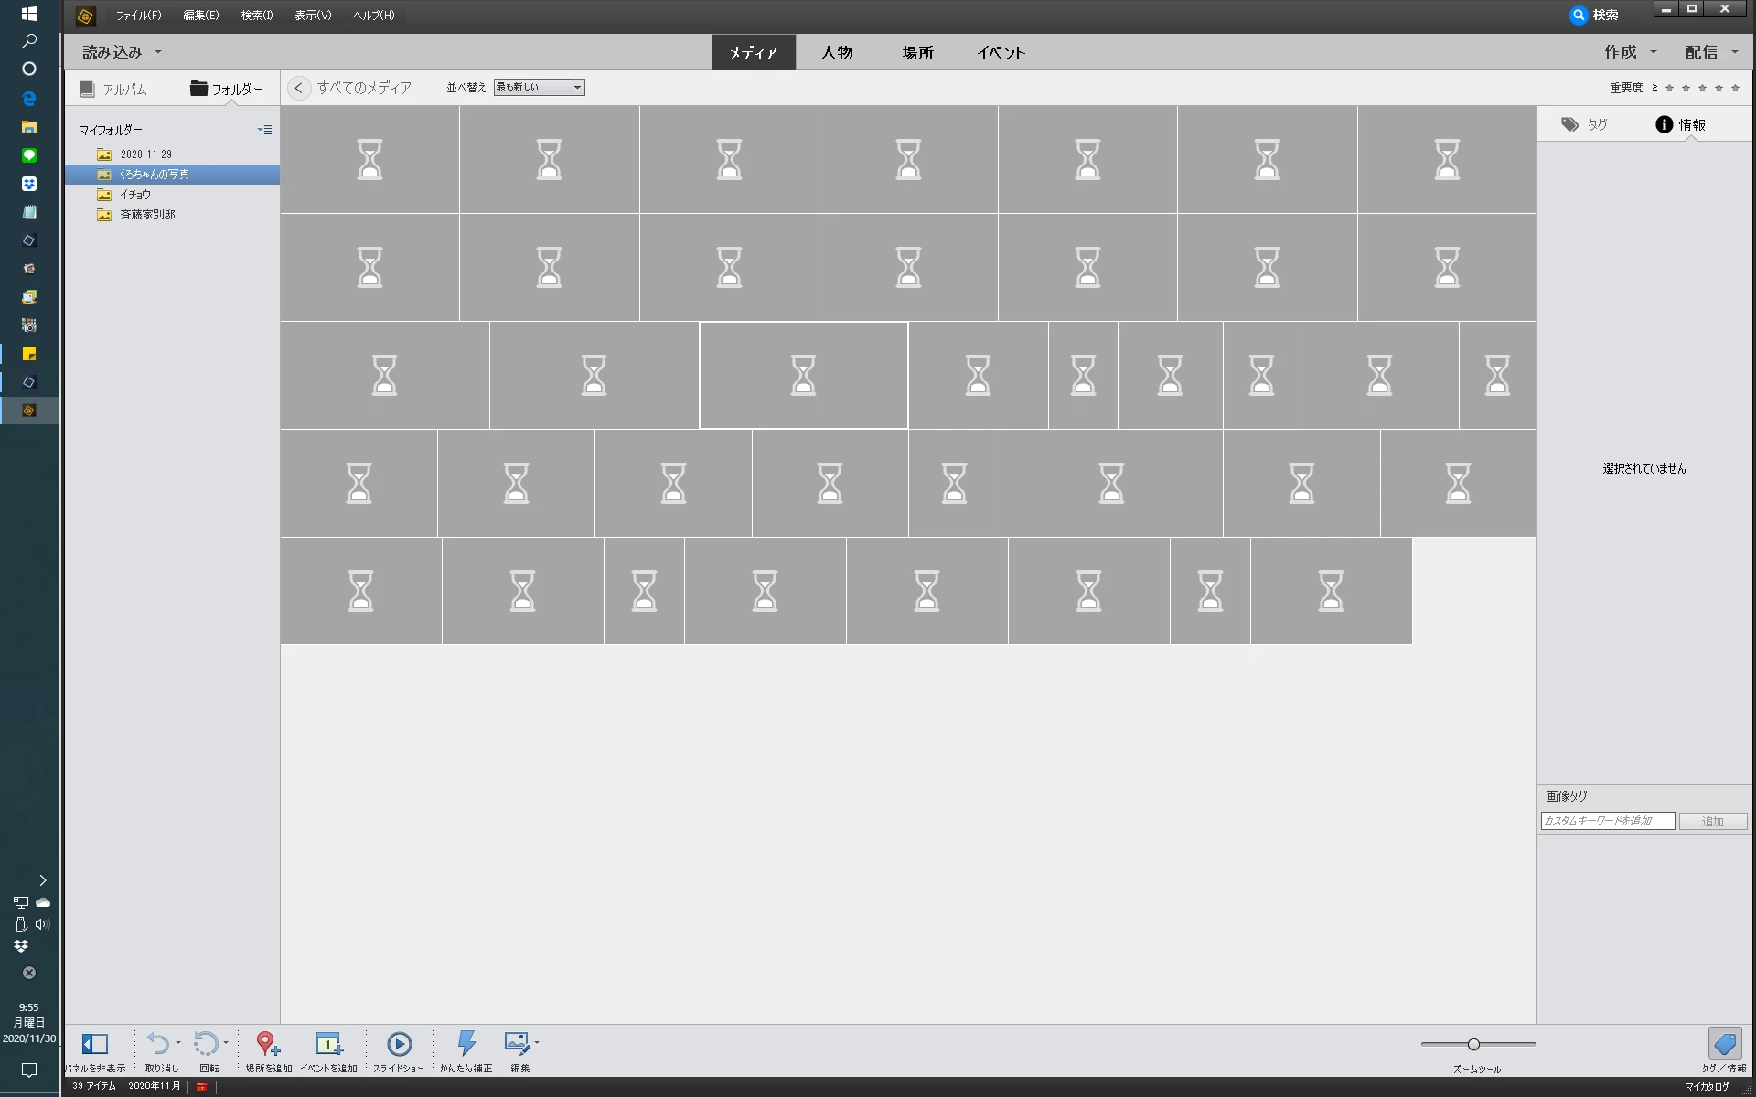Click the custom keyword input field
The width and height of the screenshot is (1756, 1097).
tap(1607, 821)
